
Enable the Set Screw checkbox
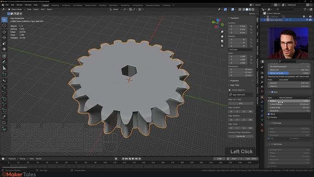point(272,144)
